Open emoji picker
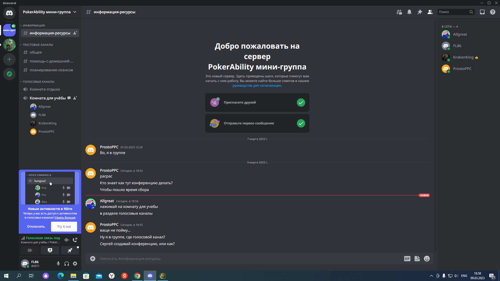 tap(427, 259)
